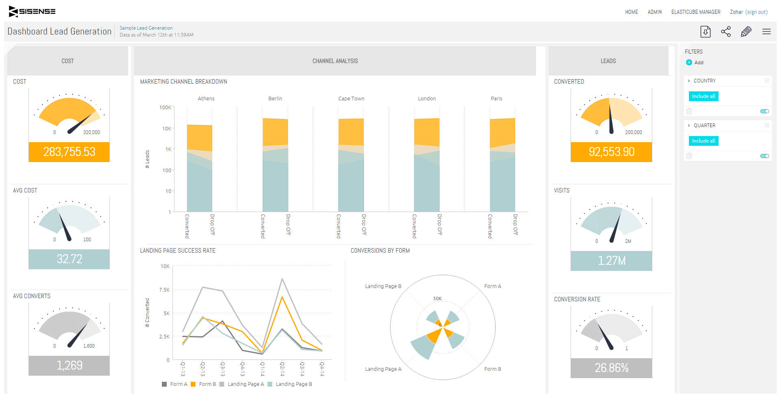The height and width of the screenshot is (396, 780).
Task: Click the share dashboard icon
Action: click(x=726, y=31)
